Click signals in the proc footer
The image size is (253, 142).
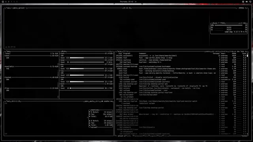[153, 136]
